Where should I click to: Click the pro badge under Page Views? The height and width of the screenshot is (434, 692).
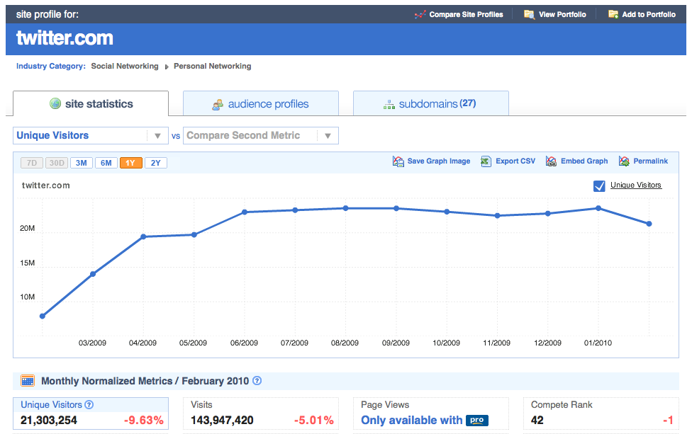point(477,421)
